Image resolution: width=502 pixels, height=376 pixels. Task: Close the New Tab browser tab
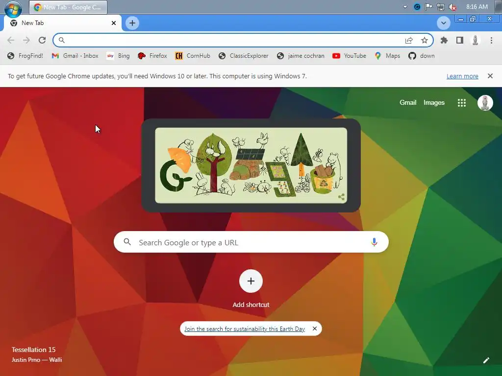[x=114, y=23]
